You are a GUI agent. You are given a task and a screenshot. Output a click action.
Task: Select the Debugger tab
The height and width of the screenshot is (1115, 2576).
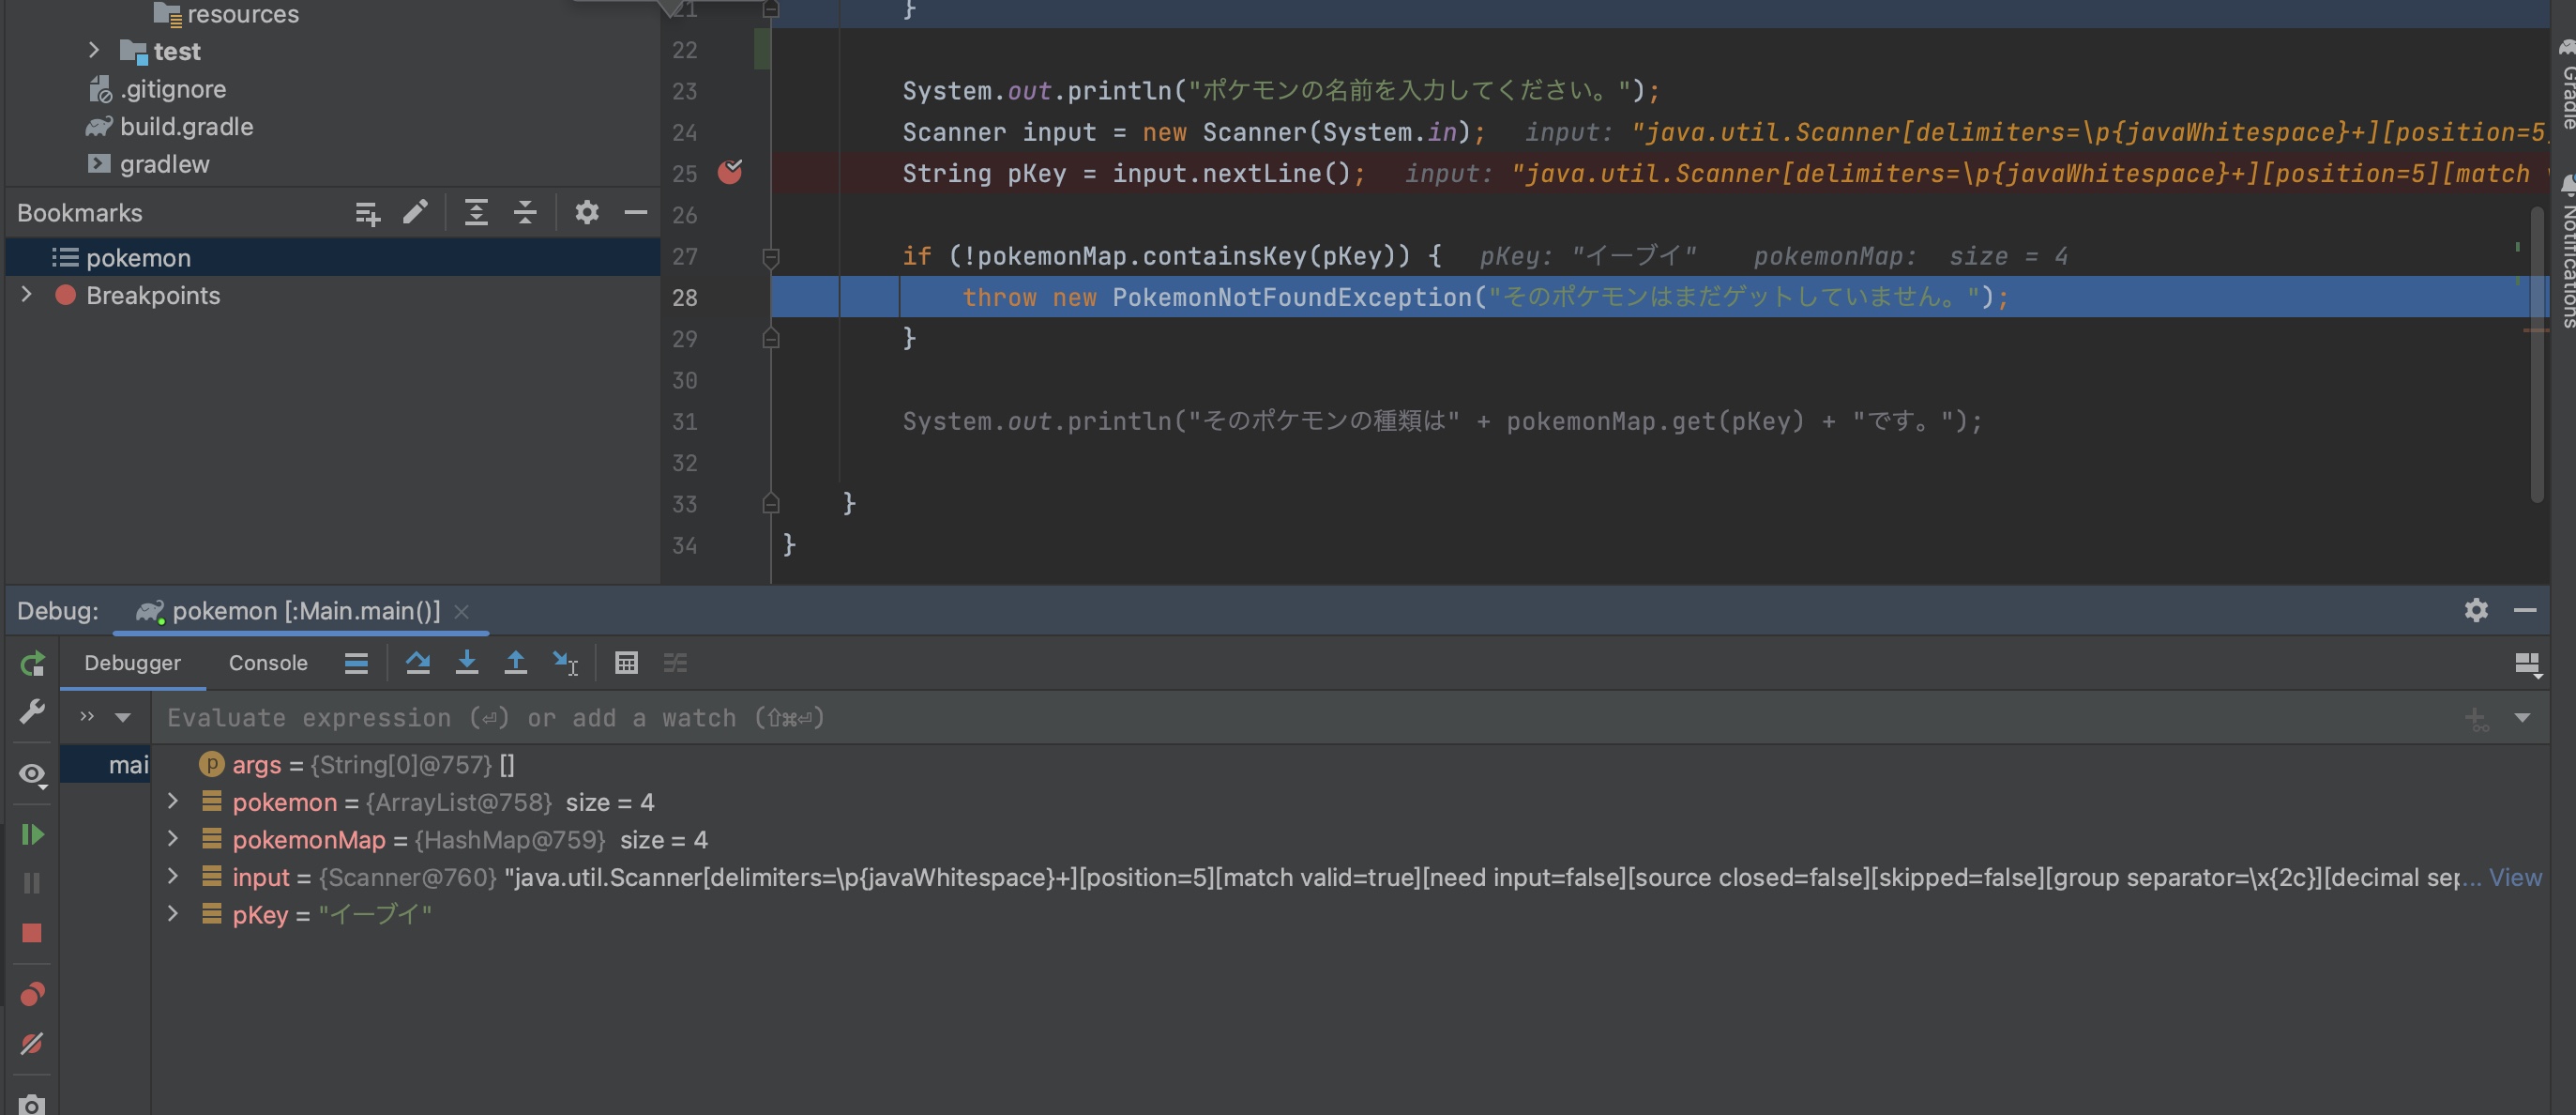tap(132, 663)
